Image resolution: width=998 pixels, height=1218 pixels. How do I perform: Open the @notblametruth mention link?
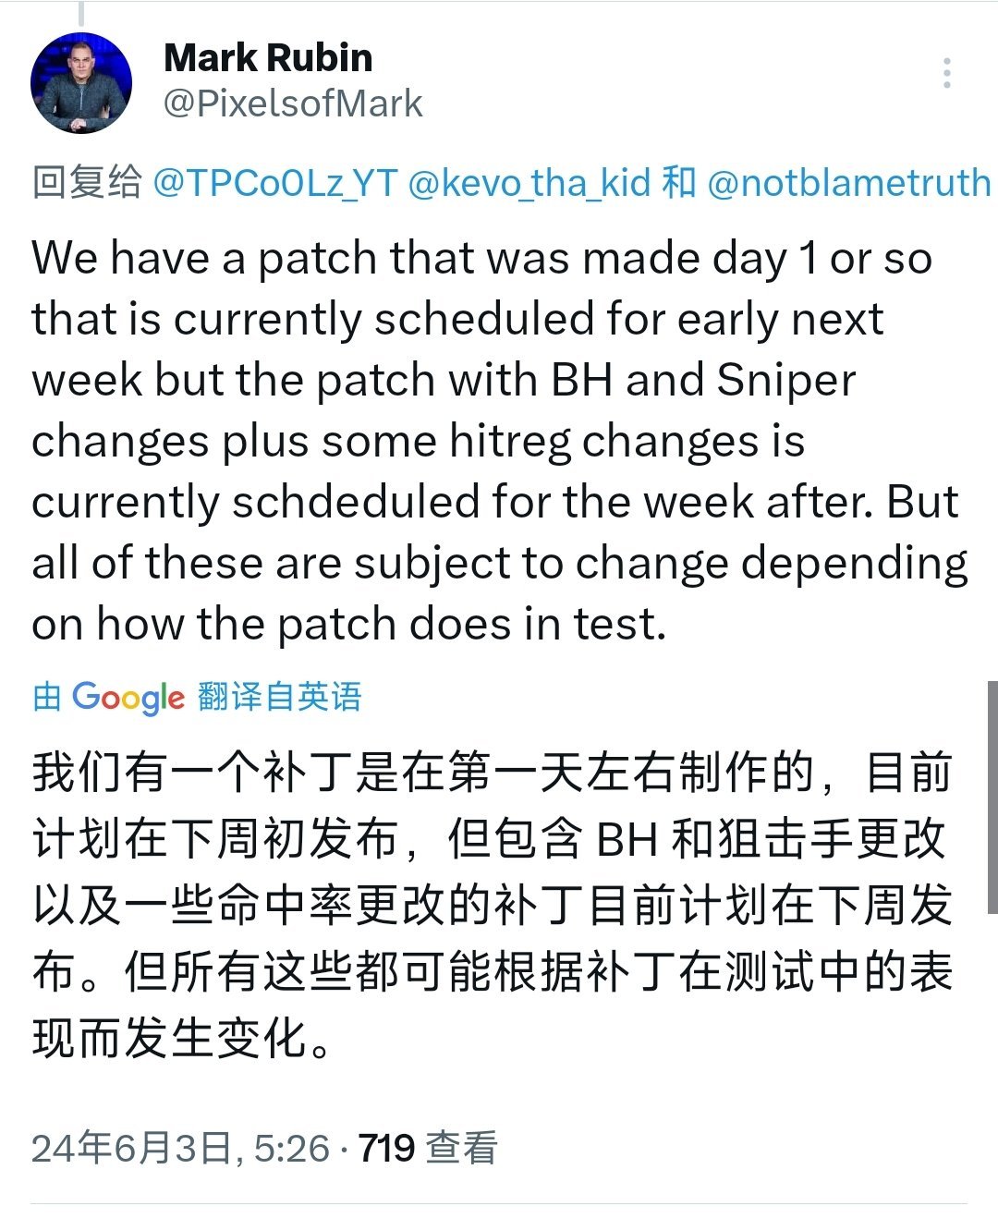pos(848,183)
